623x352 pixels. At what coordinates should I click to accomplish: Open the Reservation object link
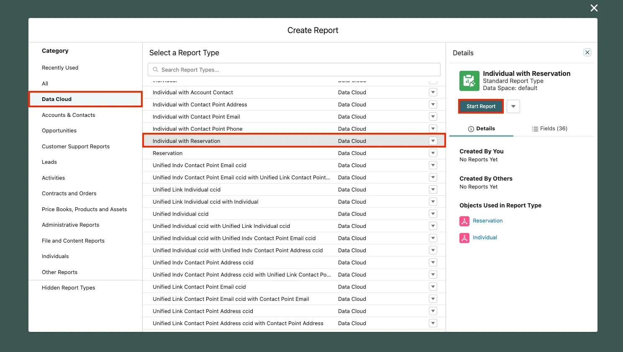pos(487,221)
